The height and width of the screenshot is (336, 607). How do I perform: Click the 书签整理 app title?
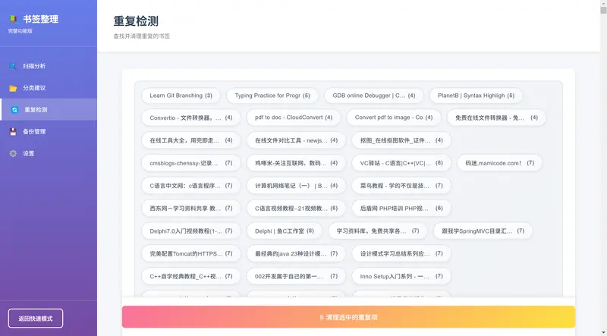point(40,19)
